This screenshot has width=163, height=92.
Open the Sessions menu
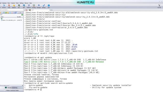click(x=4, y=3)
